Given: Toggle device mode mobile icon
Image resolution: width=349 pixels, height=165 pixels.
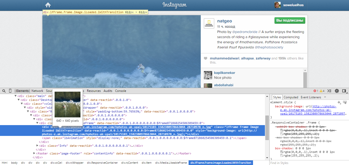Looking at the screenshot, I should click(10, 91).
